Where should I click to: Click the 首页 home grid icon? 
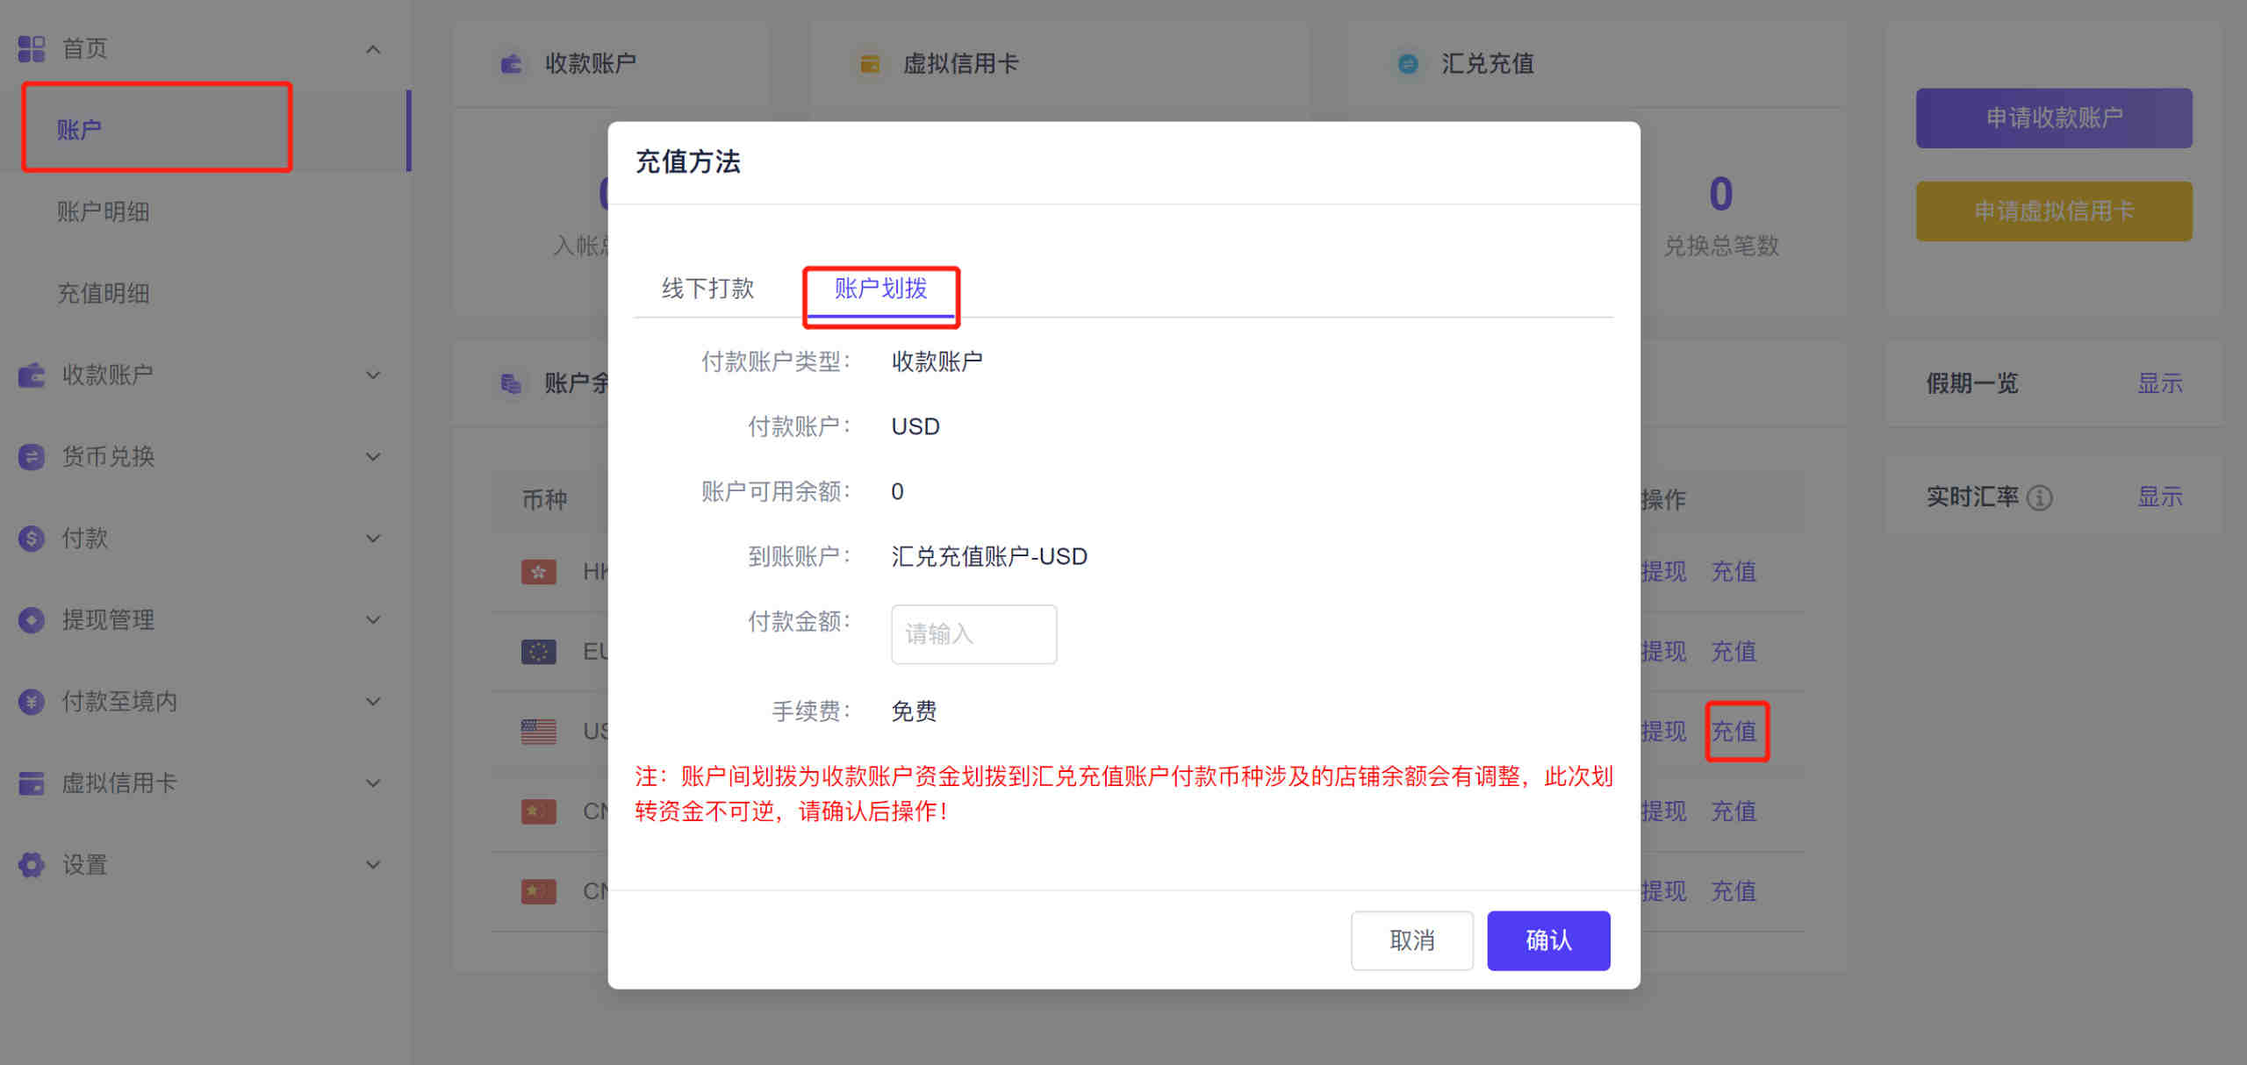[32, 49]
